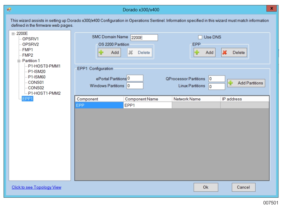
Task: Select CONS02 in the tree
Action: click(36, 88)
